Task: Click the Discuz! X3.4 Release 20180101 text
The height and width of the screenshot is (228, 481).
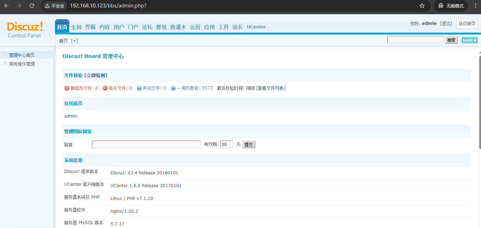Action: point(144,173)
